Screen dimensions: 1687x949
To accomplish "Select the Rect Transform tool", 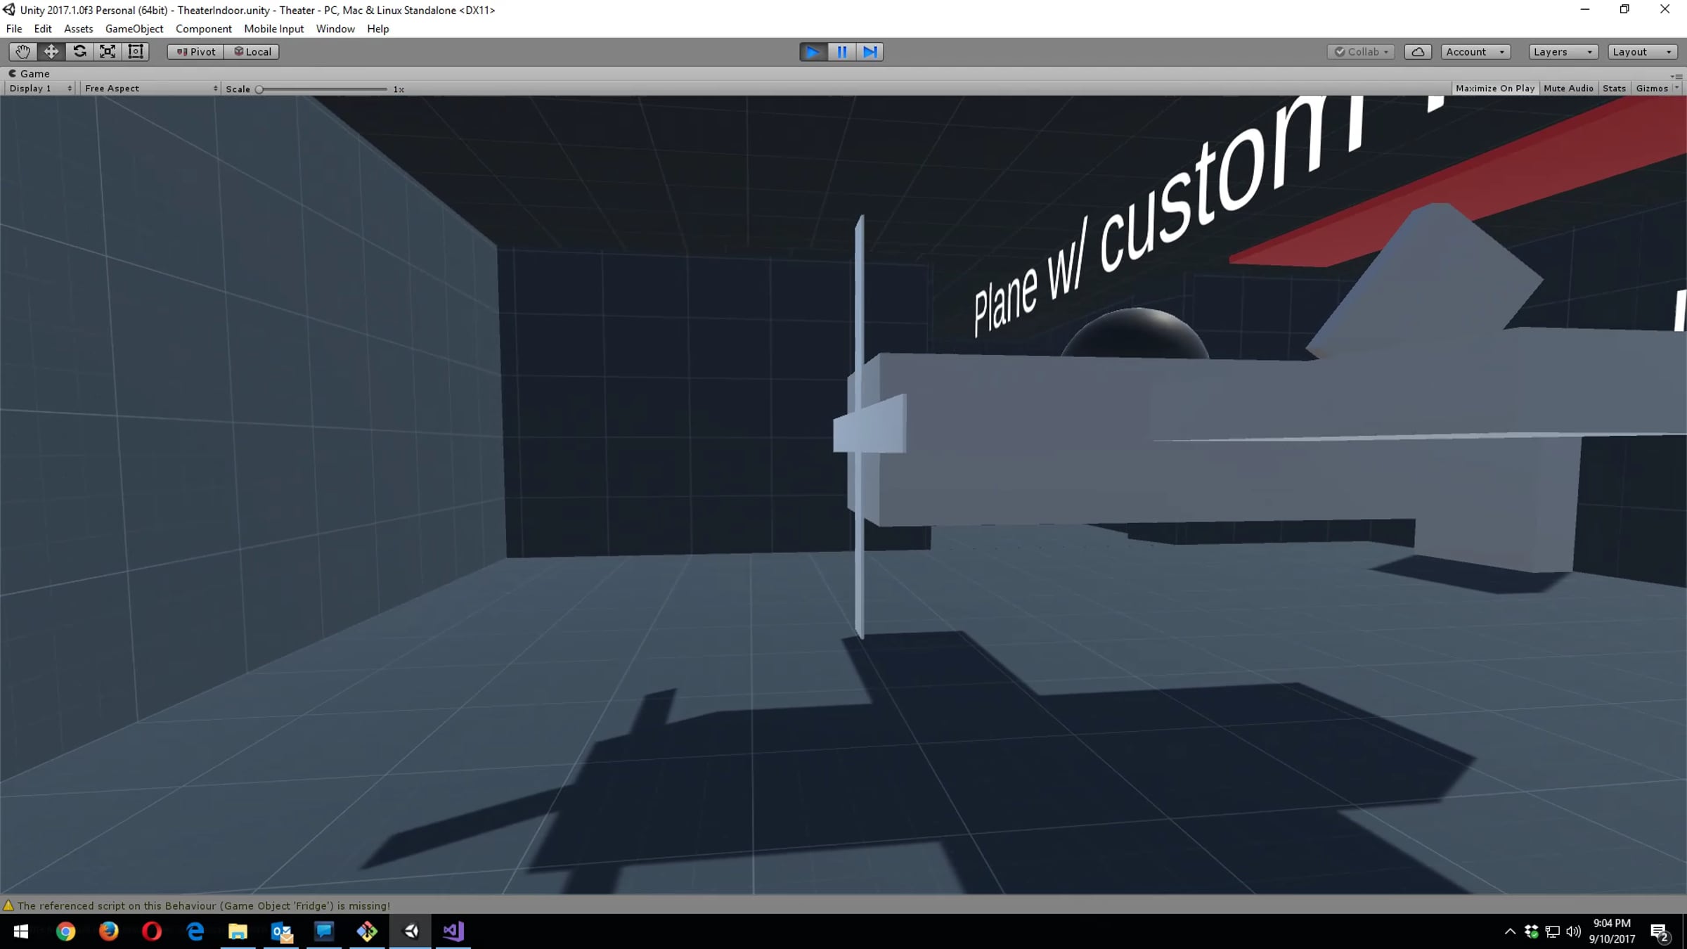I will pos(136,51).
